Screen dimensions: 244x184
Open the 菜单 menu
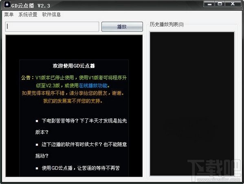(9, 15)
